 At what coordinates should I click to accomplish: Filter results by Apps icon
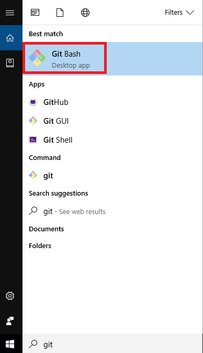pyautogui.click(x=35, y=13)
